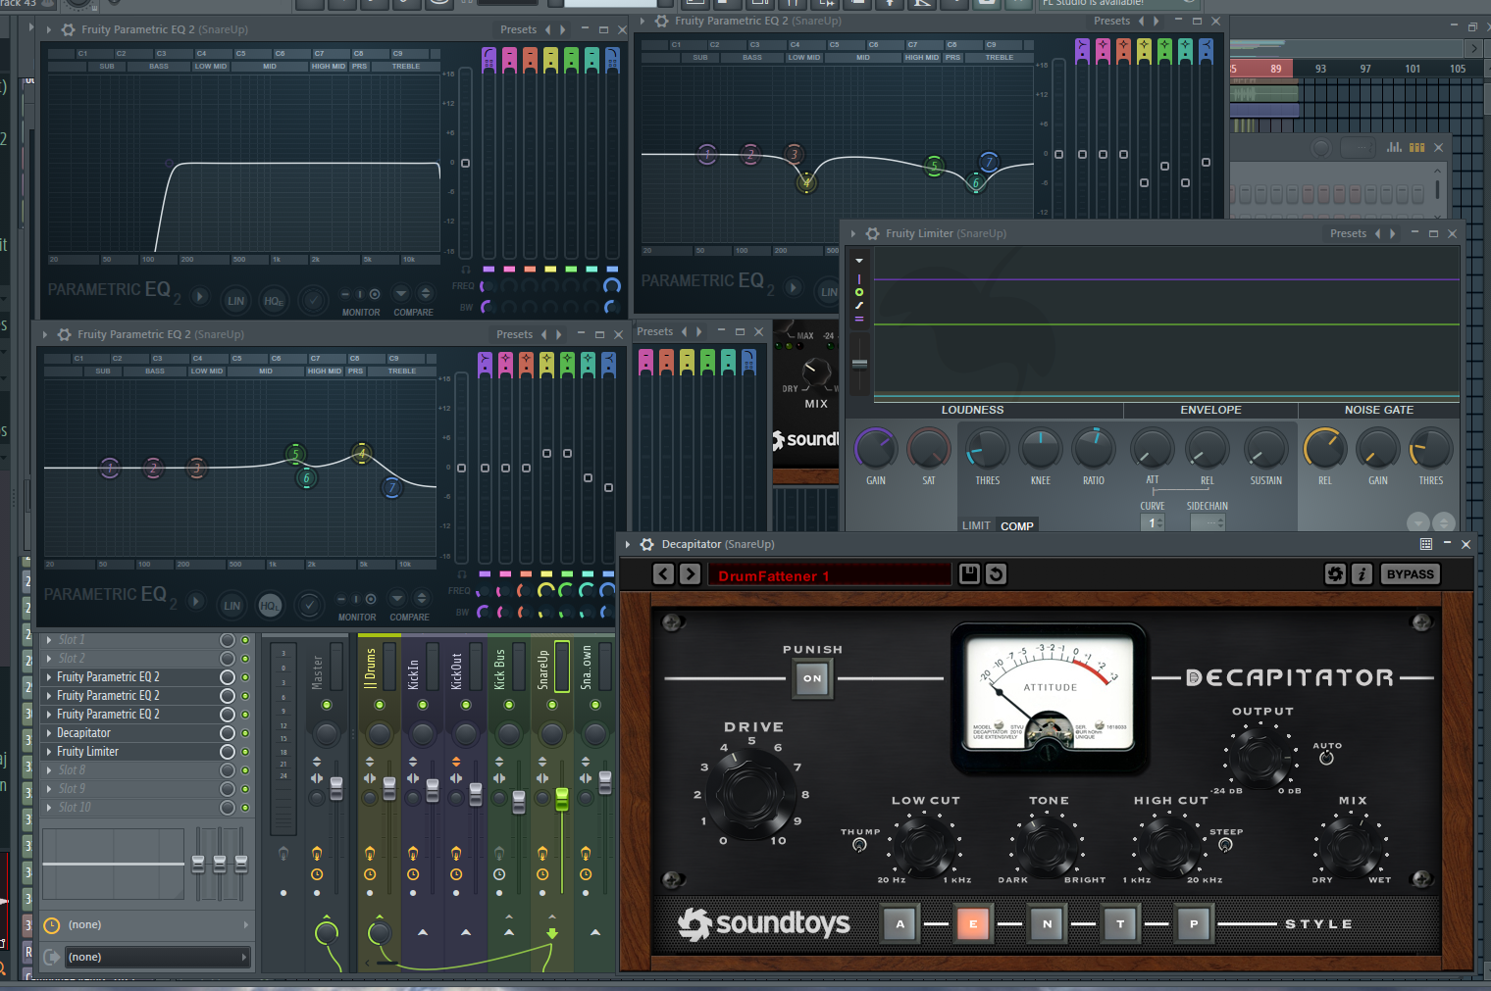Image resolution: width=1491 pixels, height=991 pixels.
Task: Select Decapitator style T button
Action: click(1120, 923)
